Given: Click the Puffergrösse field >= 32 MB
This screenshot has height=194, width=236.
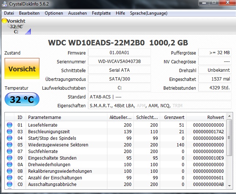Looking at the screenshot, I should click(x=215, y=53).
